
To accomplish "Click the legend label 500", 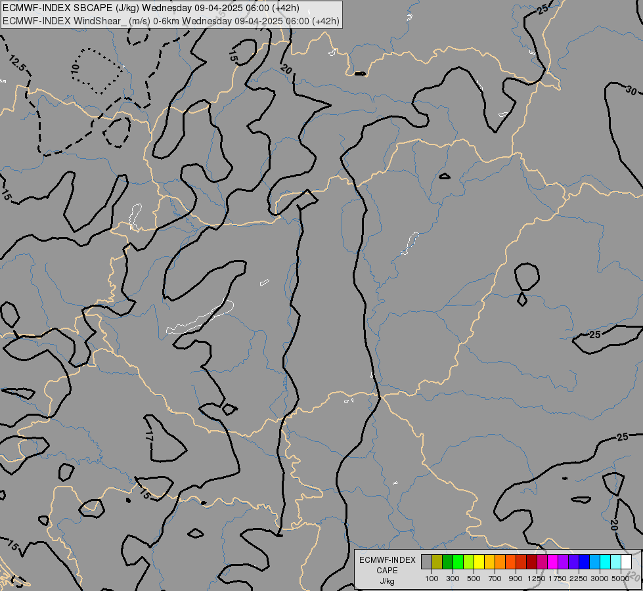I will coord(474,579).
